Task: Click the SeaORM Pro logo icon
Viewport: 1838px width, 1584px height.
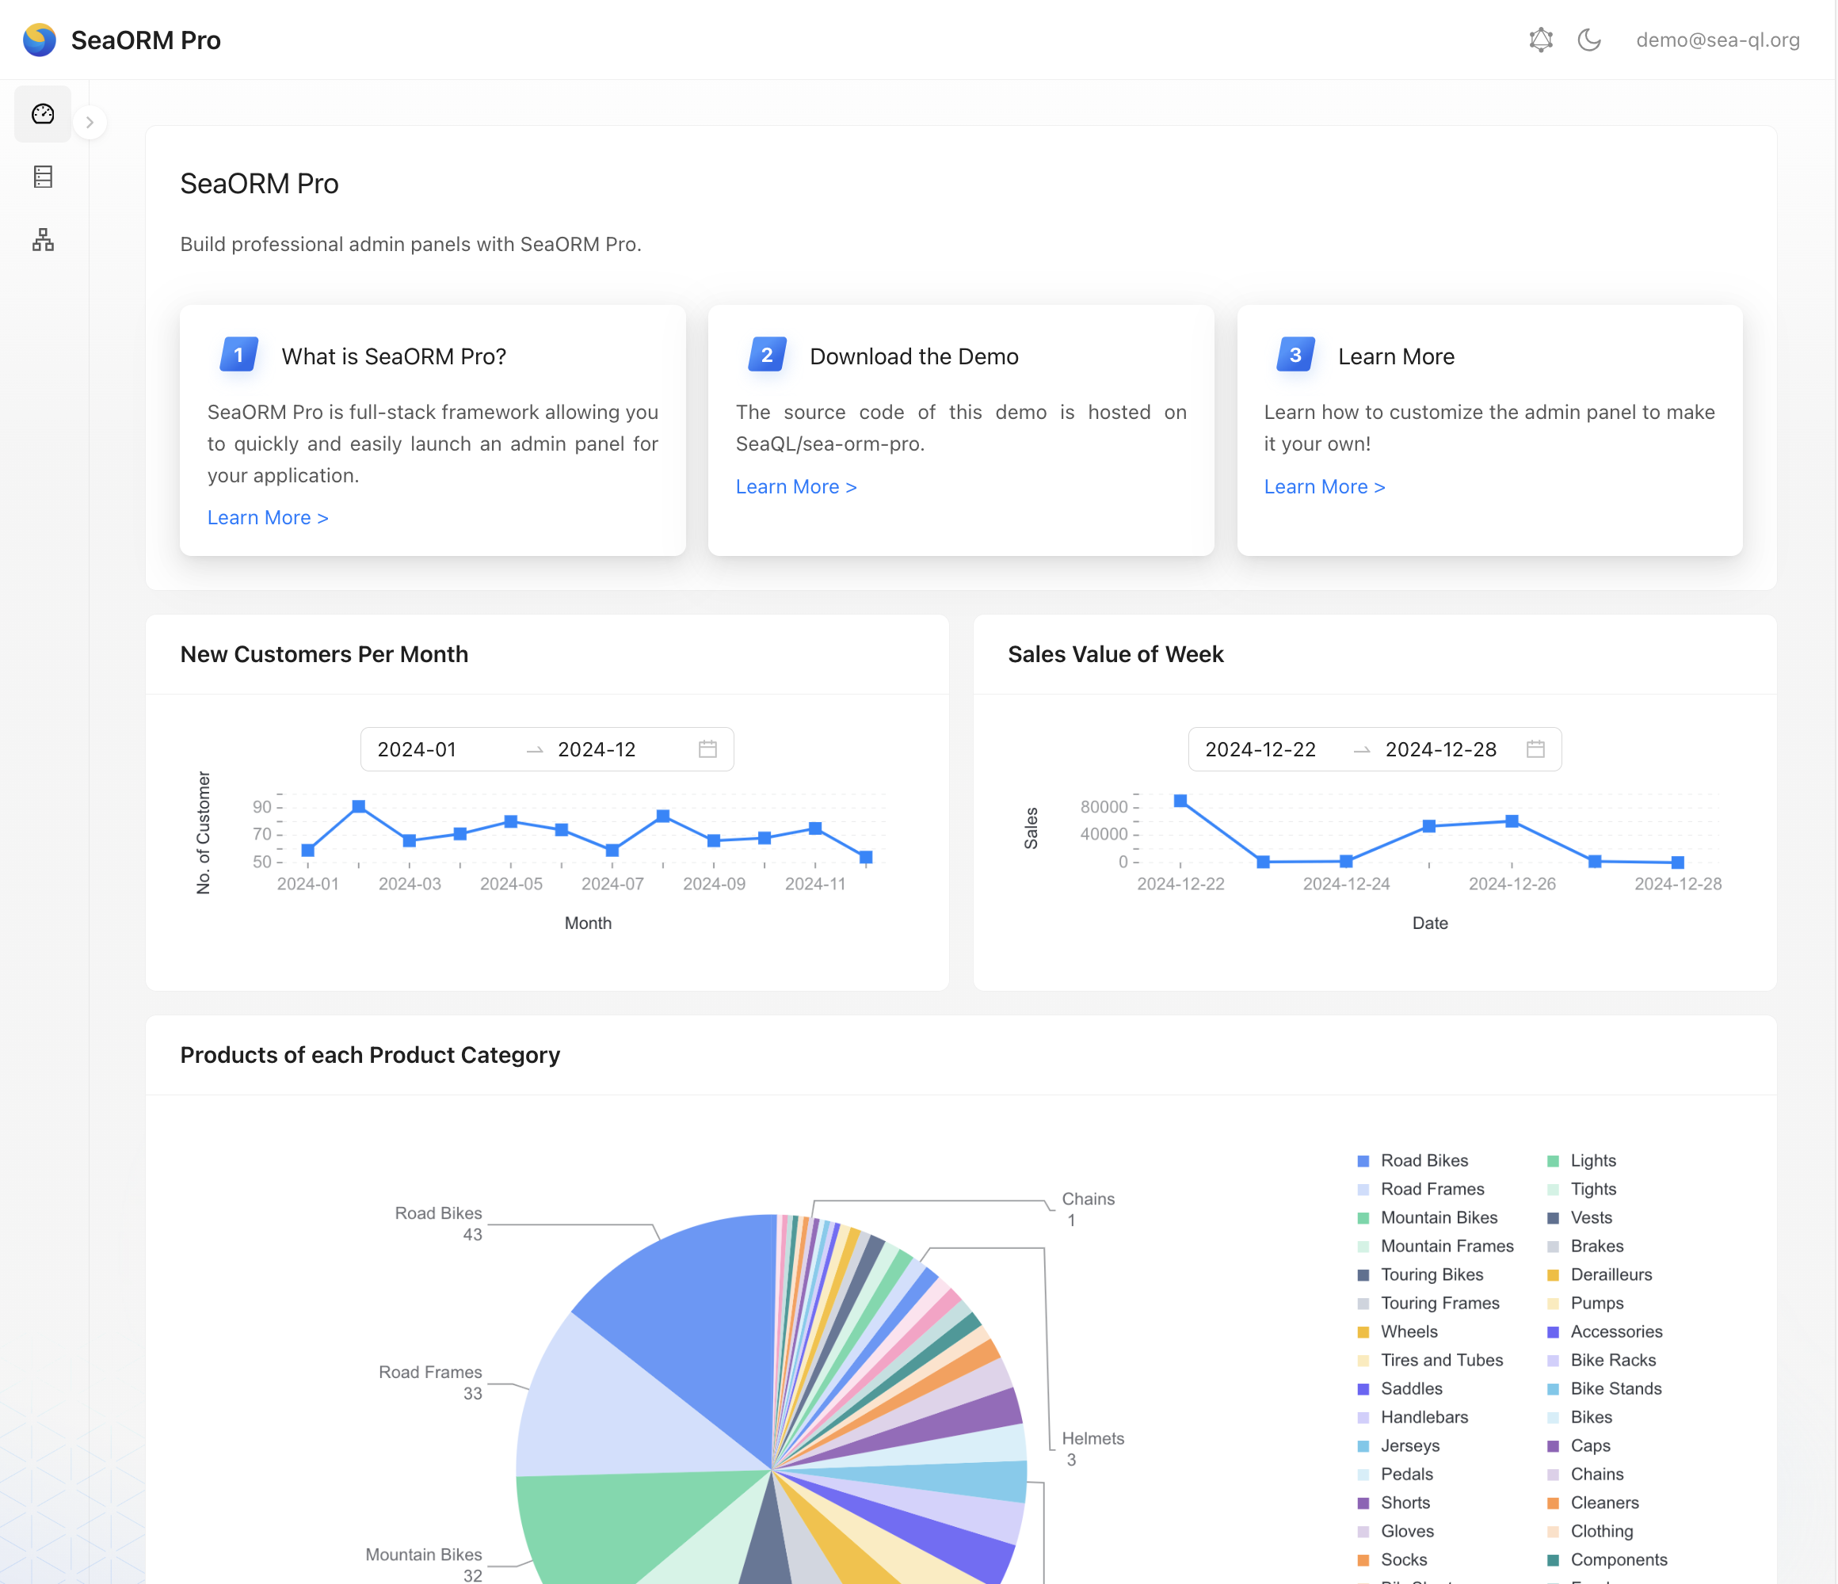Action: [x=39, y=40]
